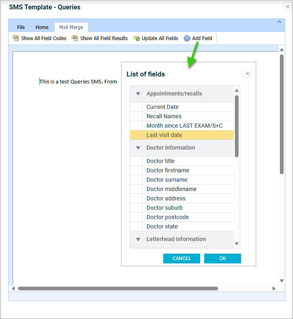Click editor horizontal scrollbar right arrow
Screen dimensions: 293x319
coord(274,288)
